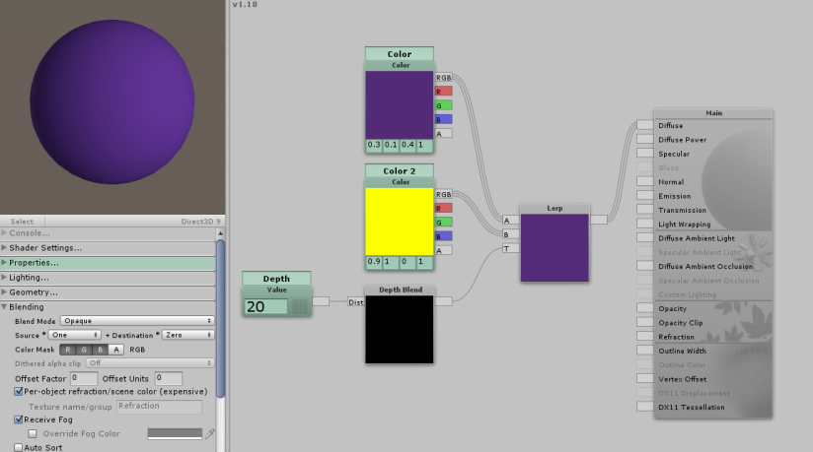Click the purple sphere shader preview
The height and width of the screenshot is (452, 813).
click(112, 102)
